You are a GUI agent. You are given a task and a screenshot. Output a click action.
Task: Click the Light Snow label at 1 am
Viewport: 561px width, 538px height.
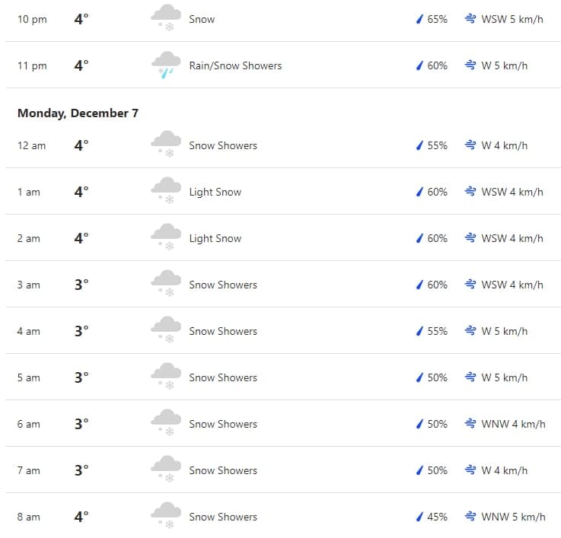coord(215,192)
